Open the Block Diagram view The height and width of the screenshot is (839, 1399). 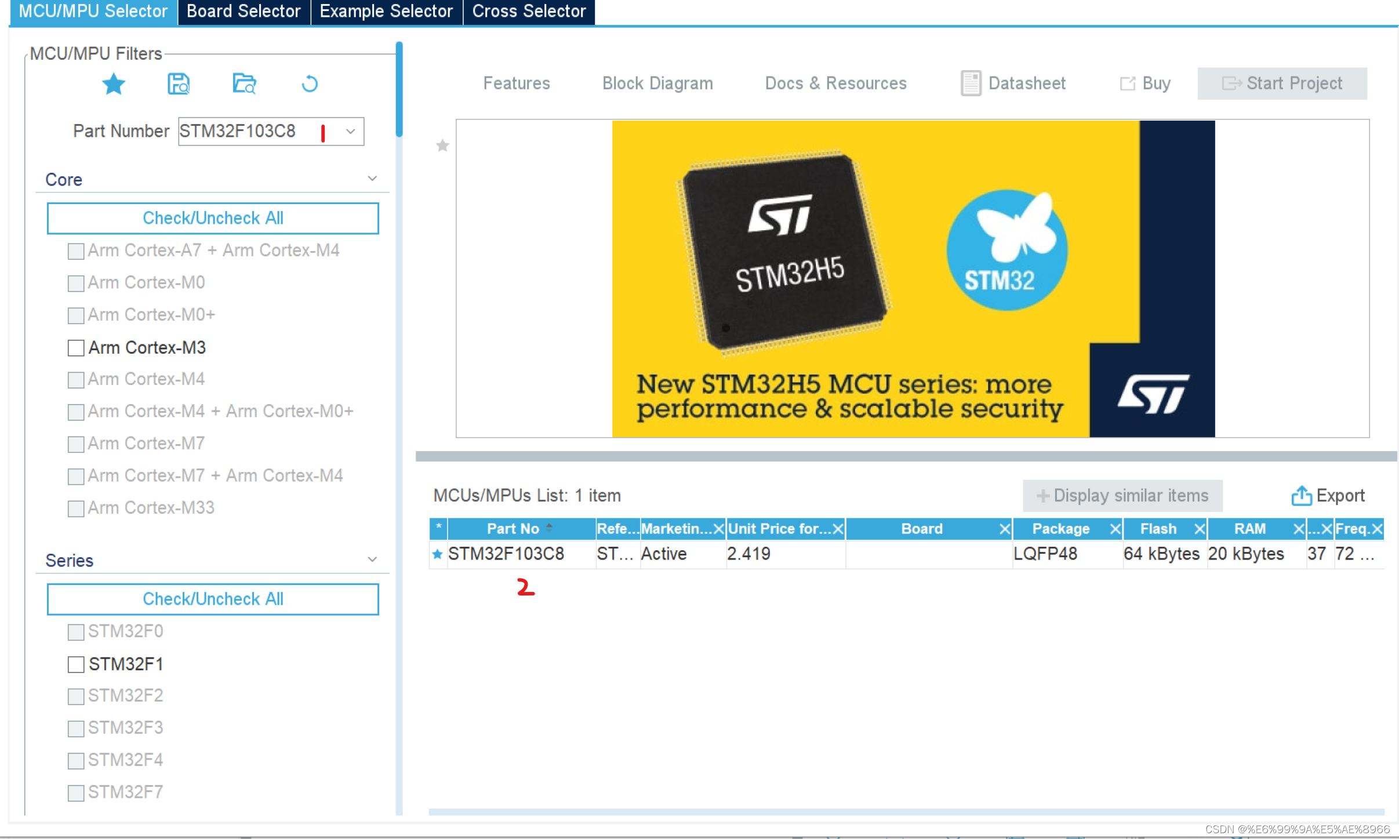657,83
